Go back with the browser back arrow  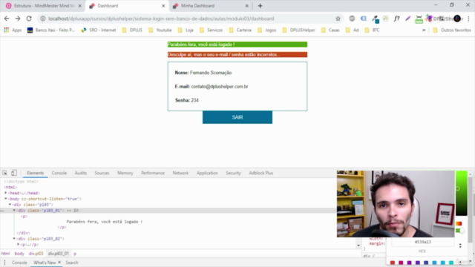[x=7, y=19]
